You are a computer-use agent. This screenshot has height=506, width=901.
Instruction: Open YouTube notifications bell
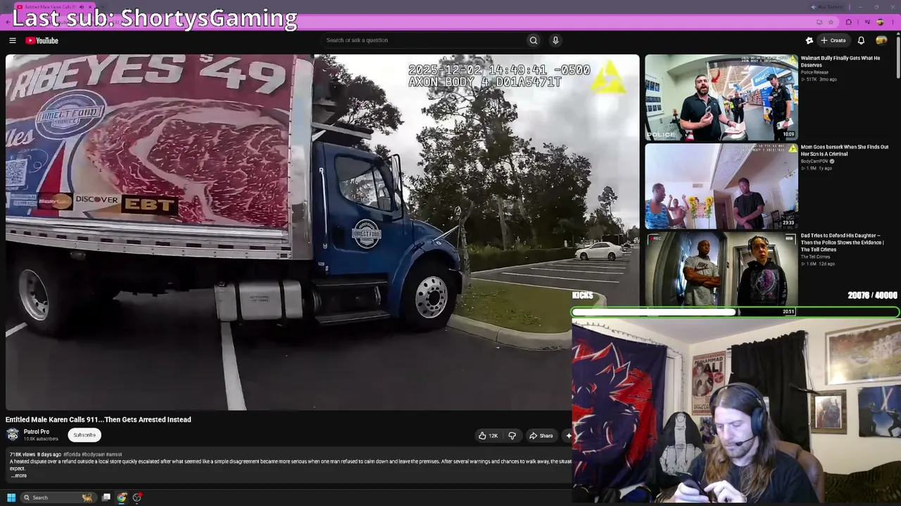861,41
